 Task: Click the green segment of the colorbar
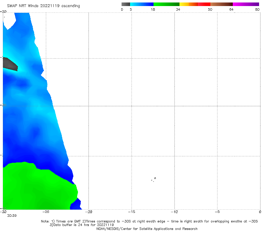166,4
